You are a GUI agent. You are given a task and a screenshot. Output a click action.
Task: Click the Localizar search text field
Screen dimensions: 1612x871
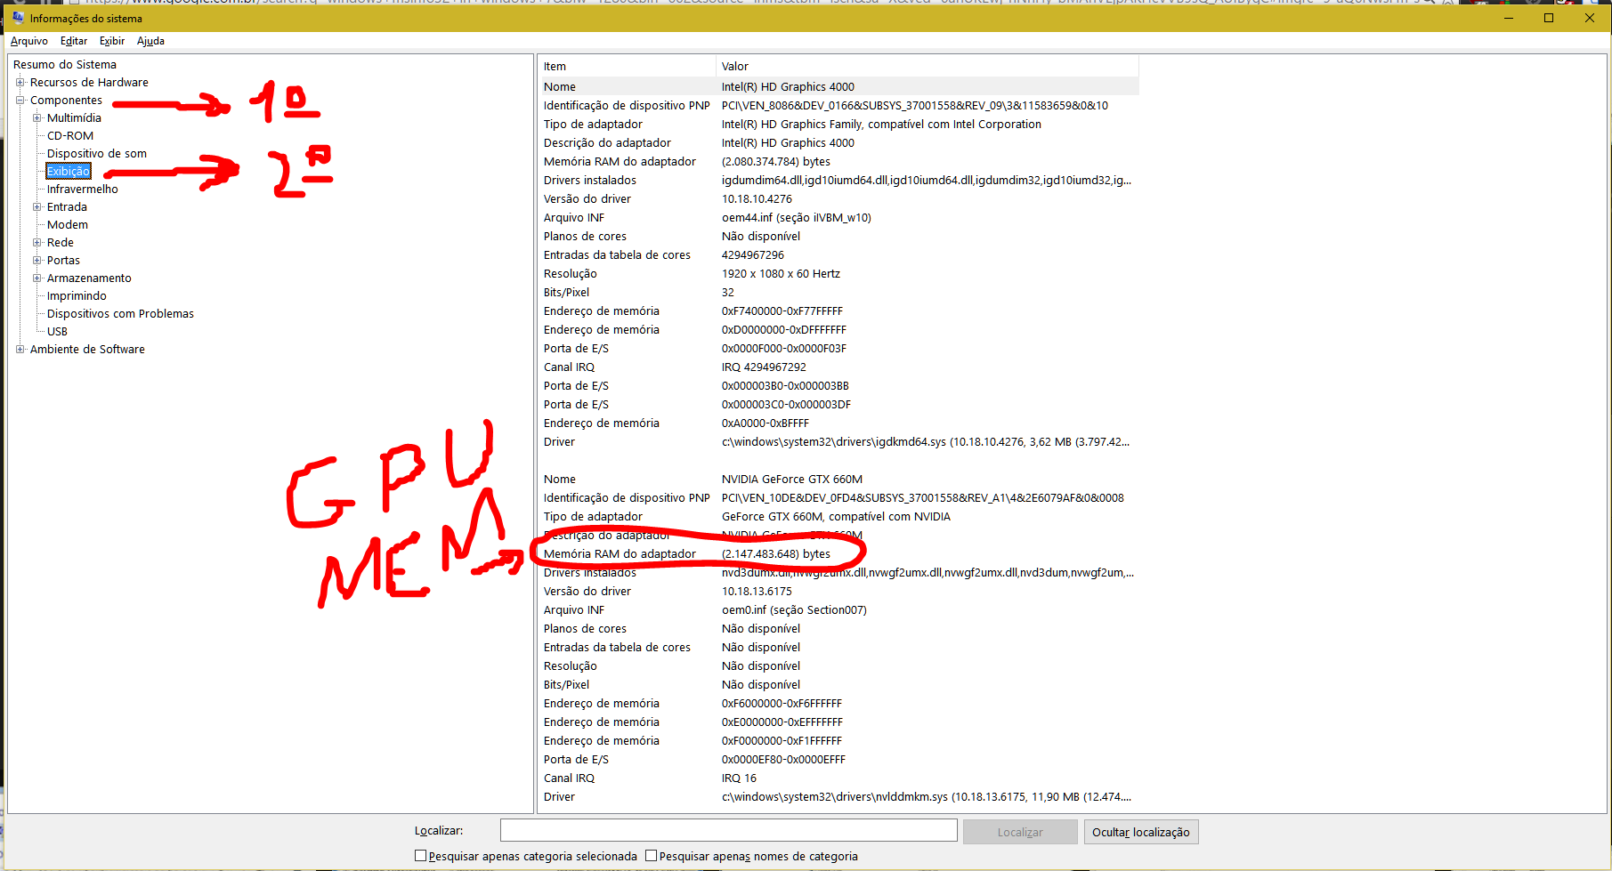coord(728,831)
